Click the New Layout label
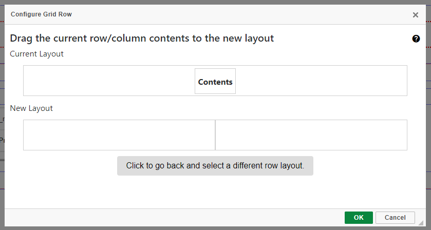This screenshot has width=431, height=230. pos(31,108)
